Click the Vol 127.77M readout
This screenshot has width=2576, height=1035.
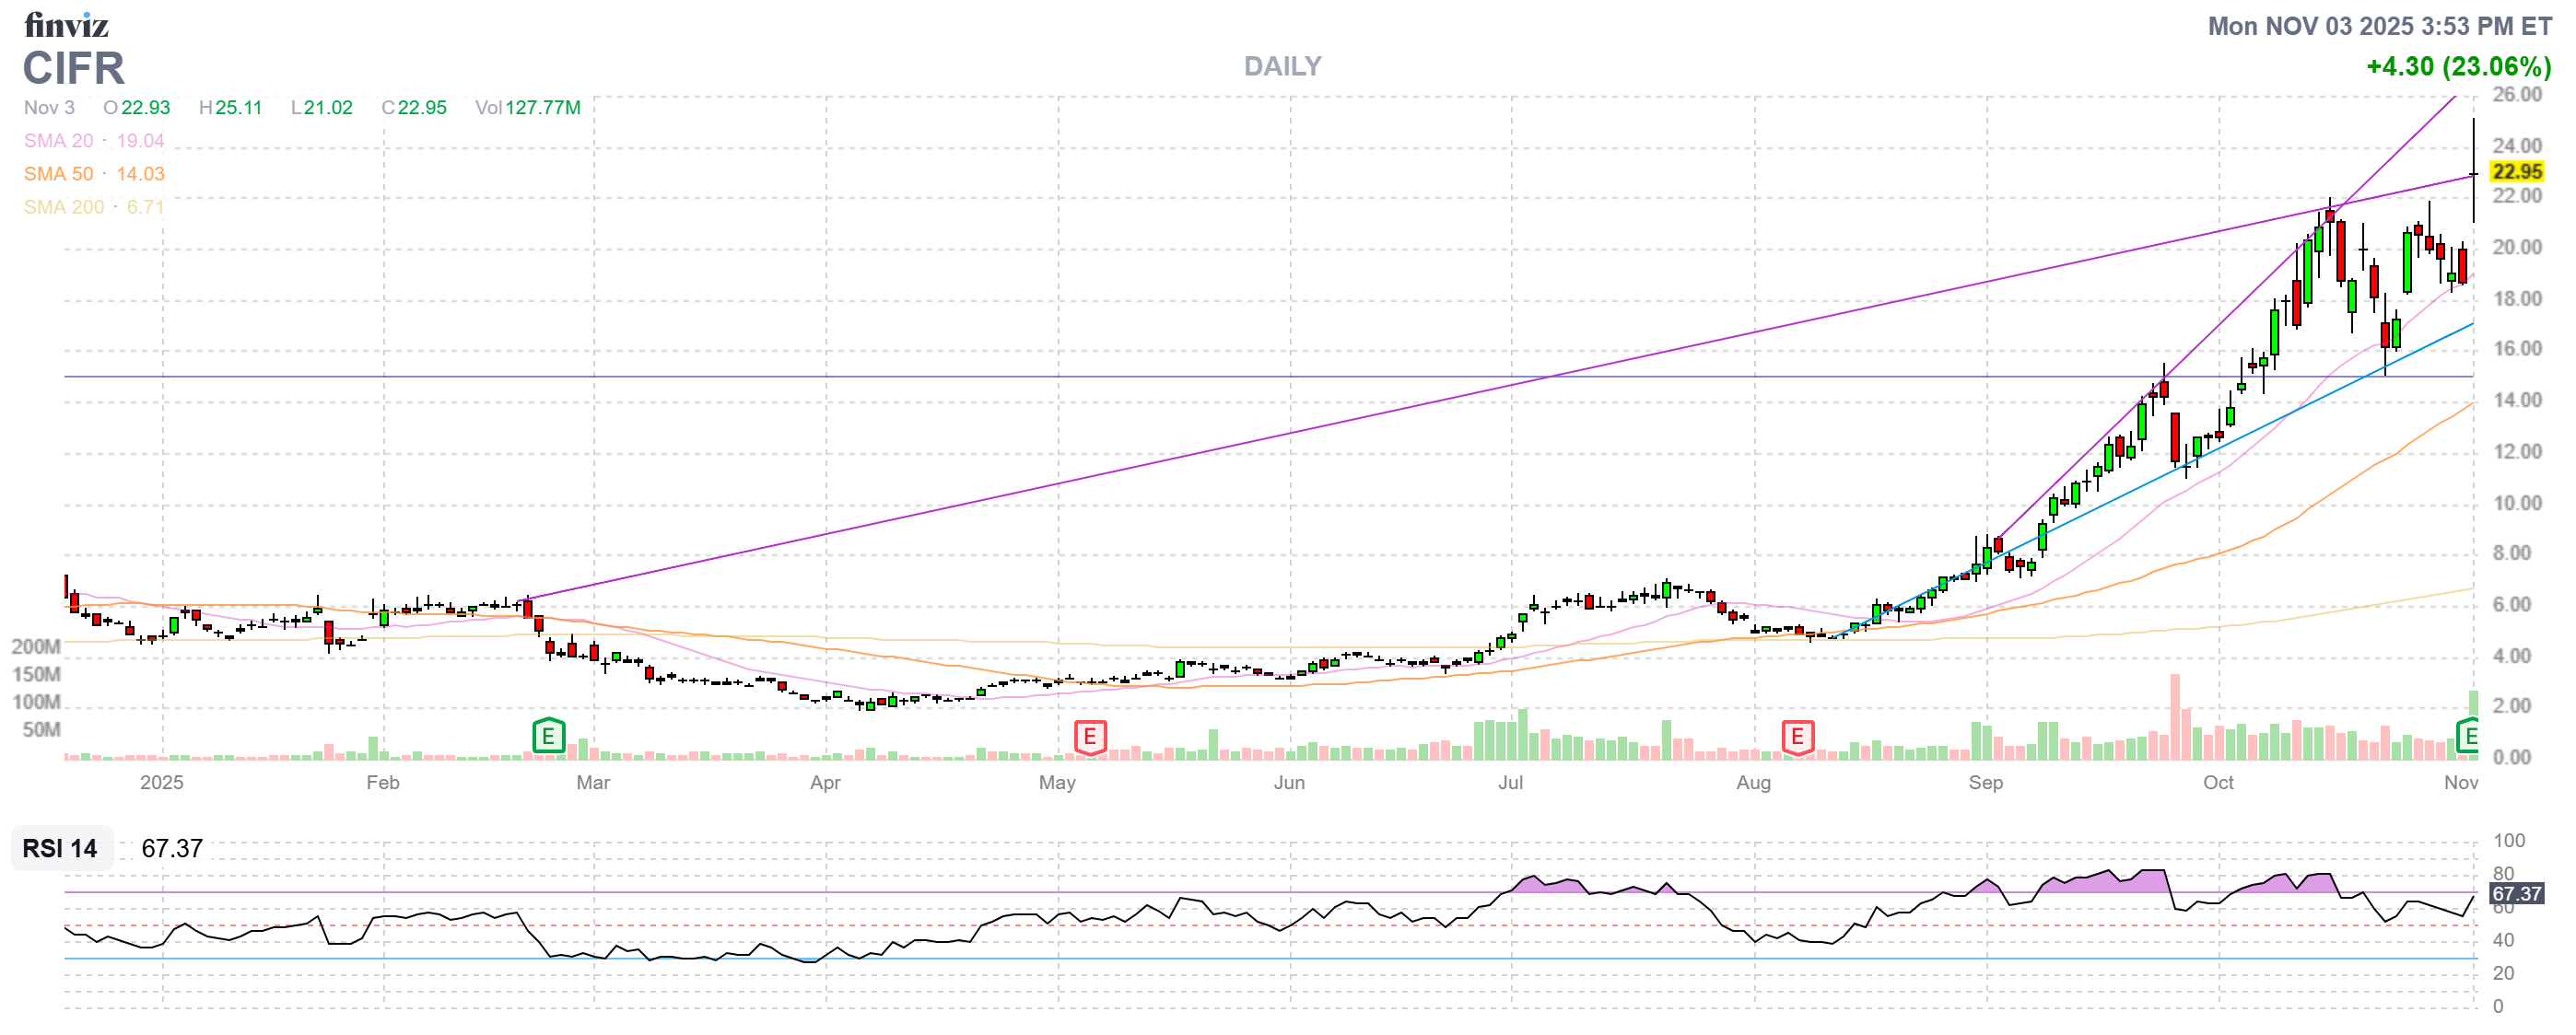(527, 108)
